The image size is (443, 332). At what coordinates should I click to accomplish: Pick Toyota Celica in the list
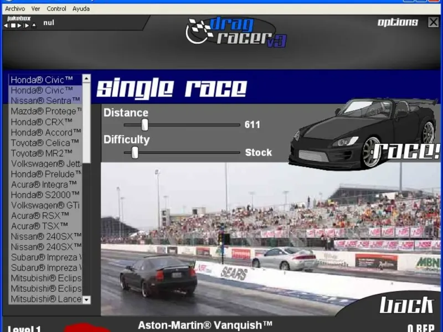(x=45, y=143)
